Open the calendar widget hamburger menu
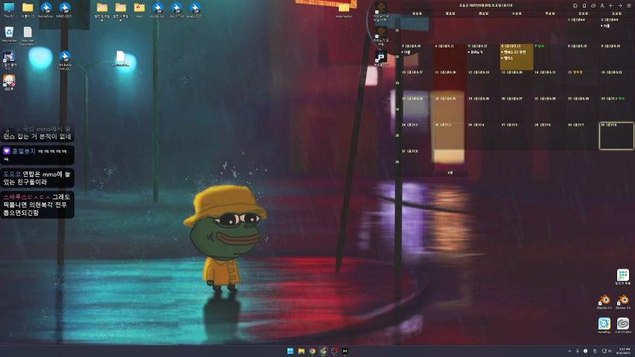This screenshot has width=635, height=357. pyautogui.click(x=628, y=6)
